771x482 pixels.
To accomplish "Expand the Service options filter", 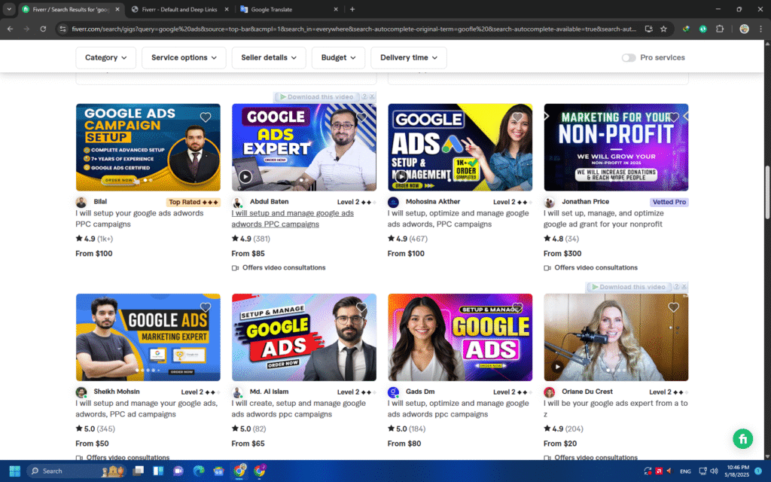I will (184, 57).
